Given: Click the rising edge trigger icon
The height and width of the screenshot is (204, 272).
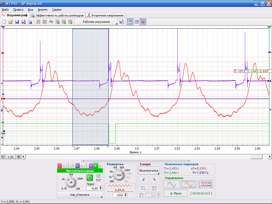Looking at the screenshot, I should [143, 180].
